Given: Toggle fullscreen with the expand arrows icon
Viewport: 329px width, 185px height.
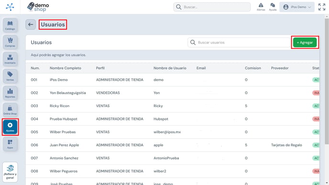Looking at the screenshot, I should (x=322, y=7).
